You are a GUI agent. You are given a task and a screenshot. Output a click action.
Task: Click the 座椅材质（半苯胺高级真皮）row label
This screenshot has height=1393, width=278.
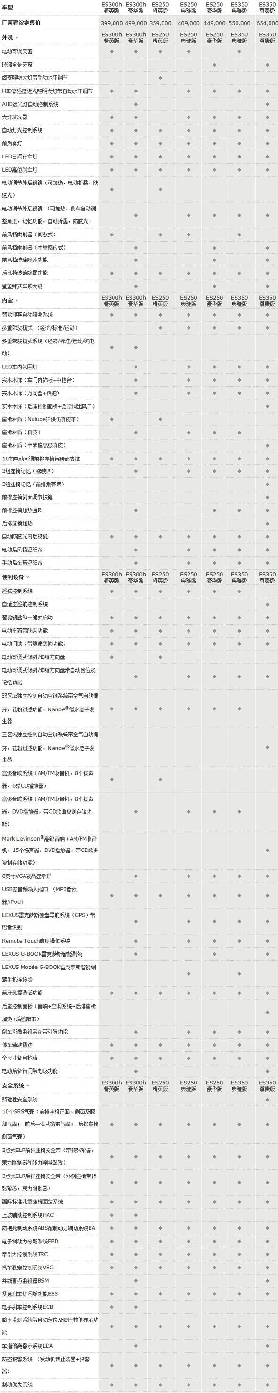point(34,446)
